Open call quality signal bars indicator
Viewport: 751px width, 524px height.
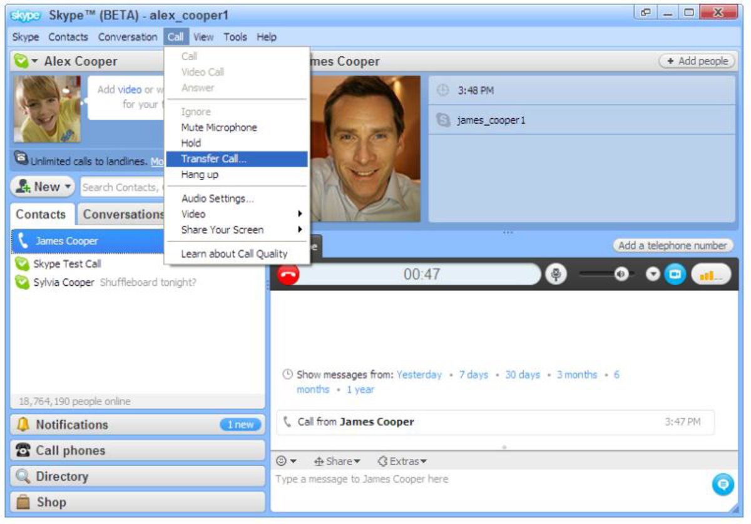point(710,275)
